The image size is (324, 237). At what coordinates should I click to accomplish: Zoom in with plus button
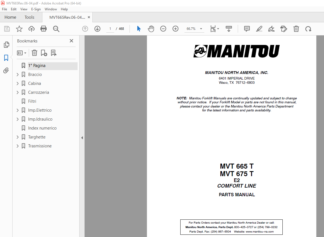[176, 29]
